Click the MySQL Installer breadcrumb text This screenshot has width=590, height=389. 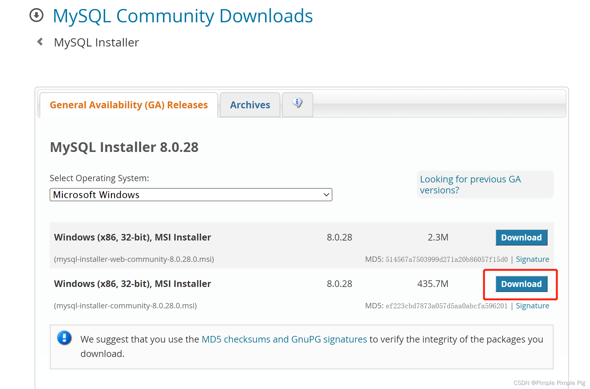coord(96,42)
